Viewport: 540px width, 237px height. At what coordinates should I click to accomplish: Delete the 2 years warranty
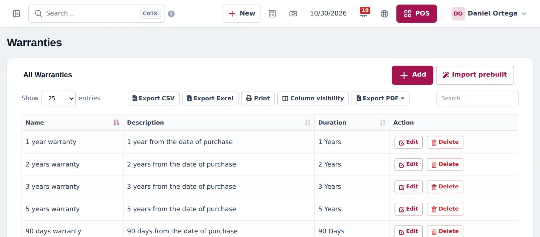pos(445,164)
